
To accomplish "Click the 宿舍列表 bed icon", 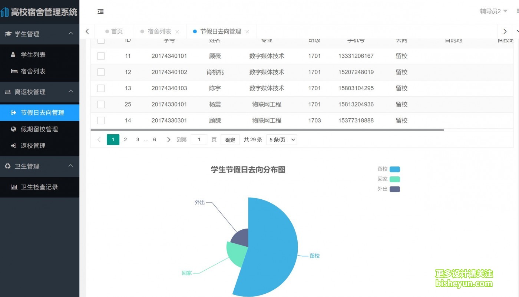I will (14, 71).
